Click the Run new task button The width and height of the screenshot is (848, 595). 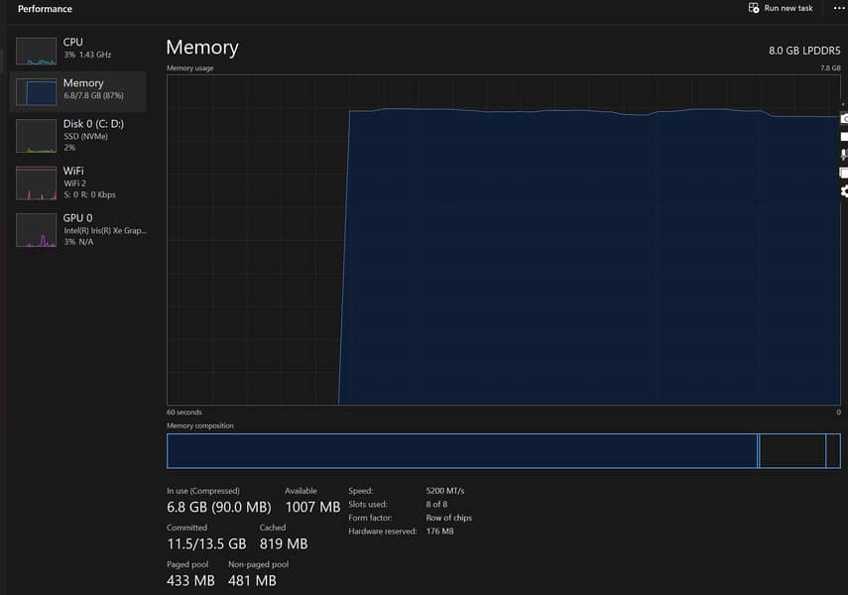tap(781, 8)
